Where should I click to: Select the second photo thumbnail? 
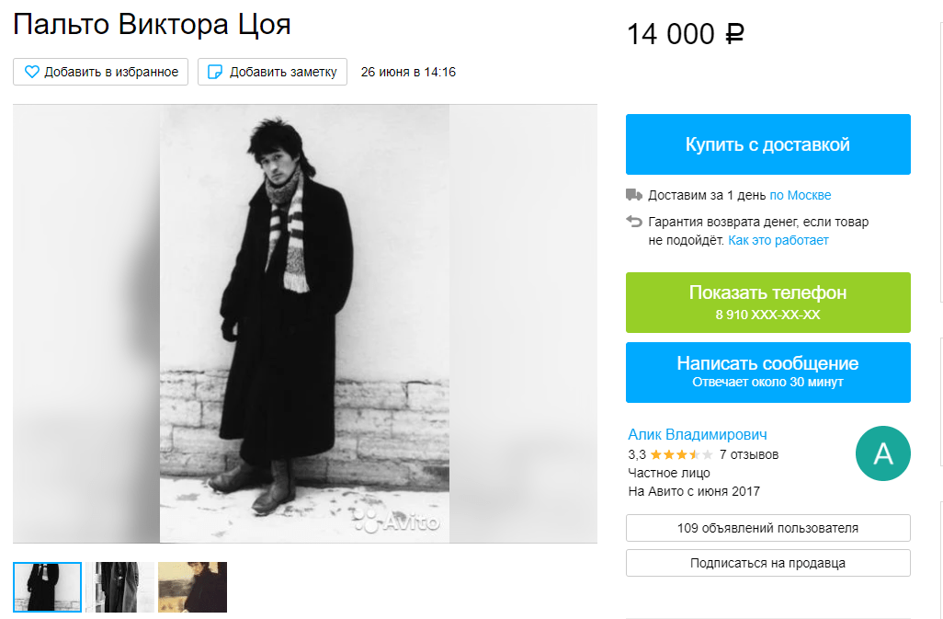pyautogui.click(x=119, y=587)
